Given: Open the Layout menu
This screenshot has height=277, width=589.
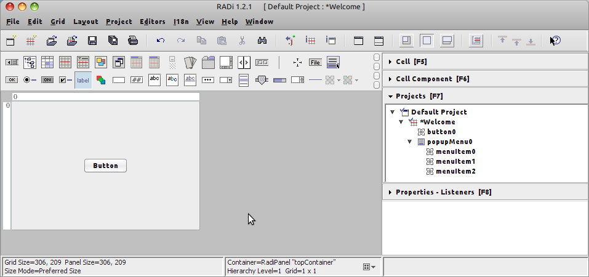Looking at the screenshot, I should click(86, 22).
